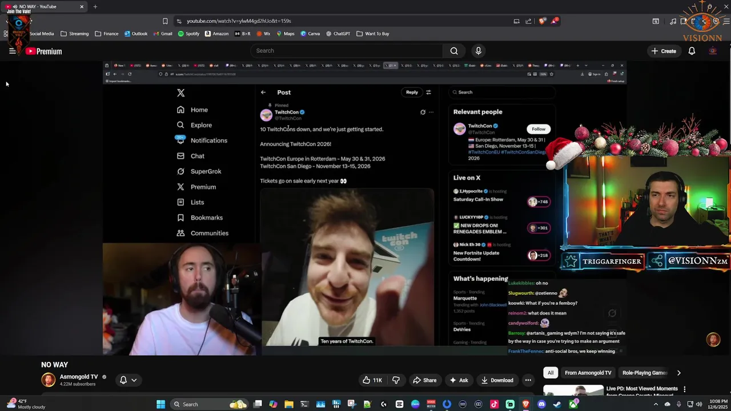Expand notification bell dropdown for Asmongold TV

[x=128, y=380]
